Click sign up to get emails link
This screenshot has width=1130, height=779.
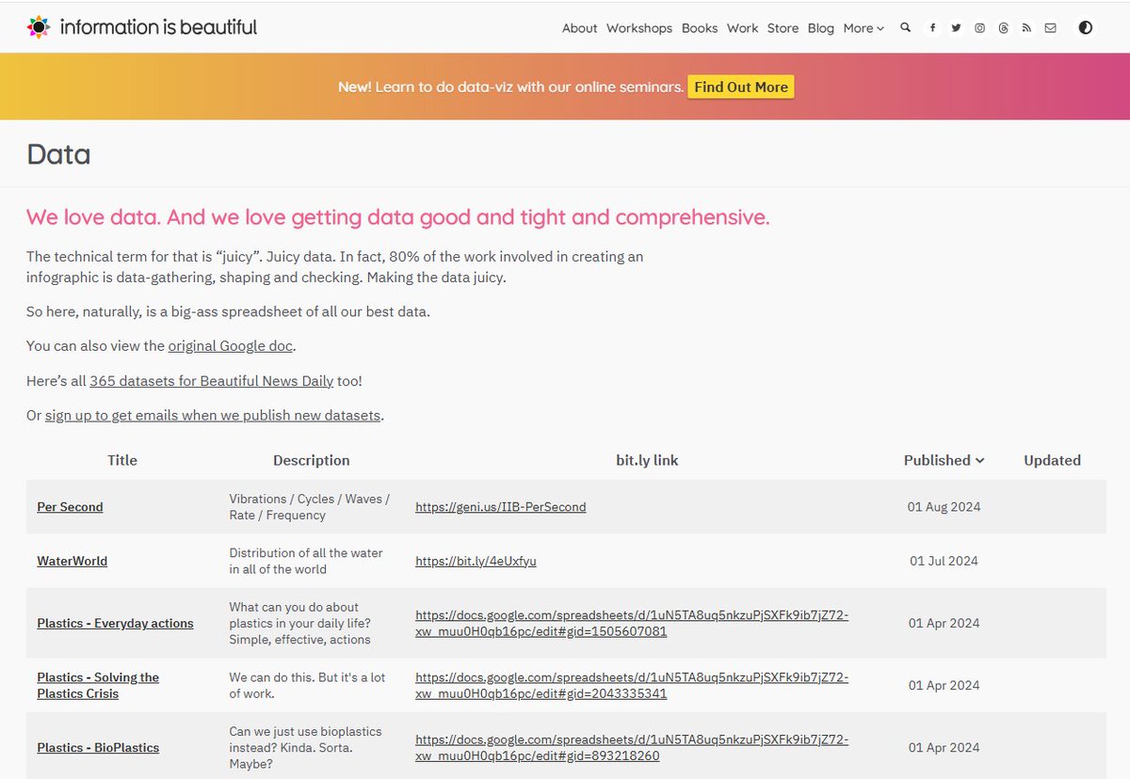coord(213,415)
